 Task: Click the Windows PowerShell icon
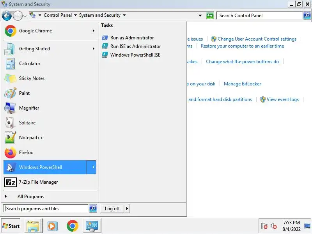10,167
